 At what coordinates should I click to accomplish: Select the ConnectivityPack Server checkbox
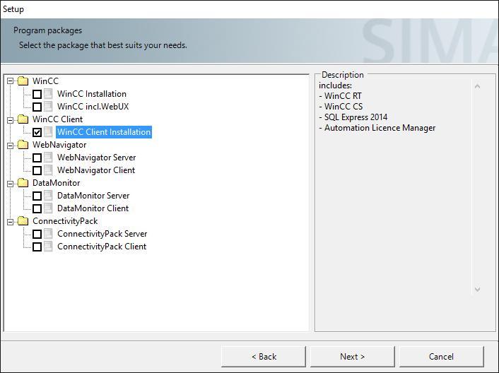pyautogui.click(x=37, y=234)
